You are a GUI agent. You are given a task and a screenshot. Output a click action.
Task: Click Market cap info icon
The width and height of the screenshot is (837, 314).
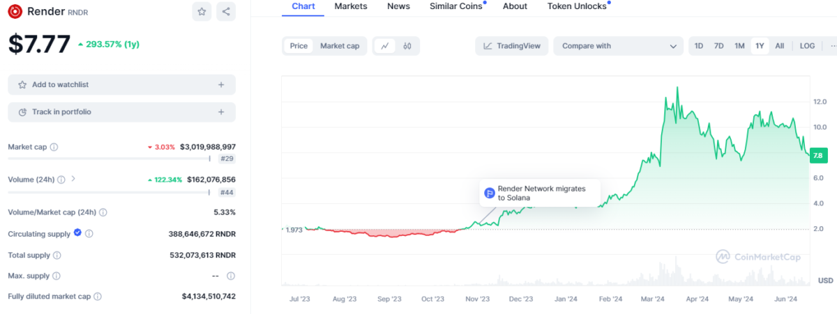[54, 147]
